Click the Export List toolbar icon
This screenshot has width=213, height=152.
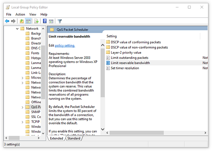pyautogui.click(x=37, y=21)
